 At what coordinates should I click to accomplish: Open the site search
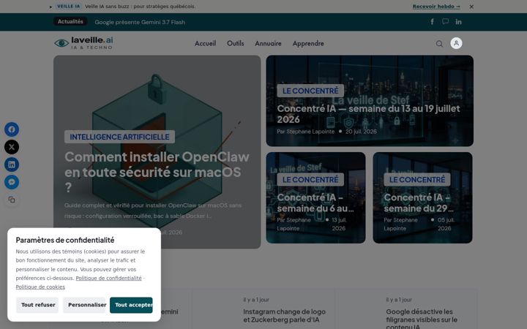[x=439, y=44]
